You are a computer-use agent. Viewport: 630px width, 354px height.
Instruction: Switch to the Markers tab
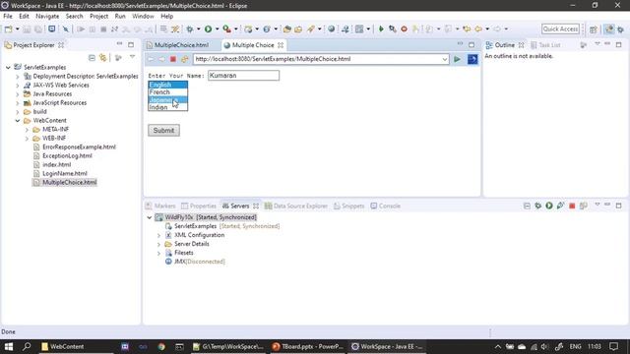point(160,206)
